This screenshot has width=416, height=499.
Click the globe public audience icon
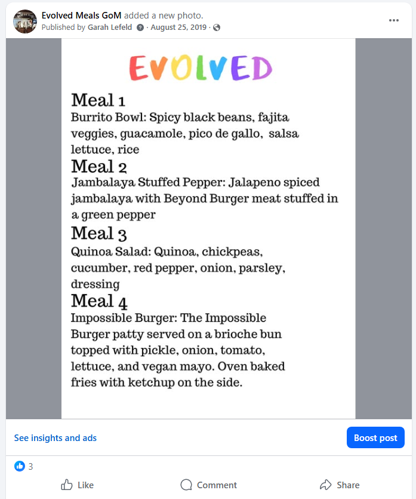[x=217, y=27]
